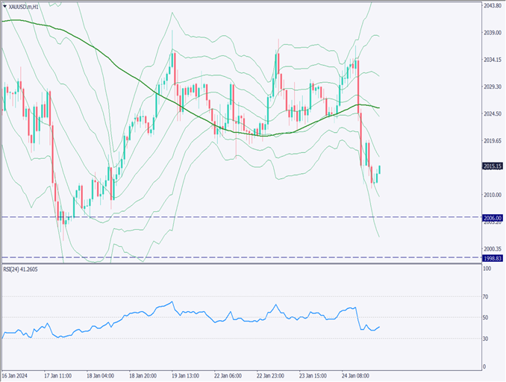506x382 pixels.
Task: Click the 2010.00 label on the price axis
Action: click(x=490, y=195)
